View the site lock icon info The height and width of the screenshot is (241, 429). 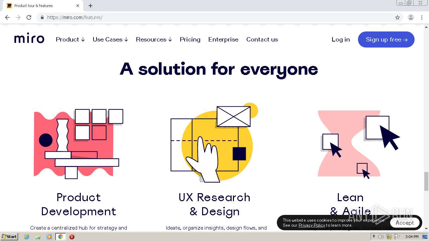tap(42, 17)
